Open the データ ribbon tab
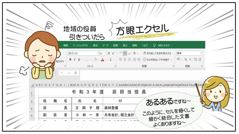 (x=105, y=45)
